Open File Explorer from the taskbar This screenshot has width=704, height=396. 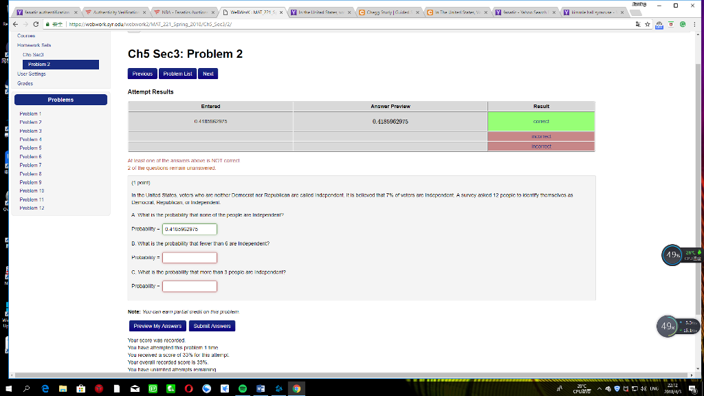64,388
